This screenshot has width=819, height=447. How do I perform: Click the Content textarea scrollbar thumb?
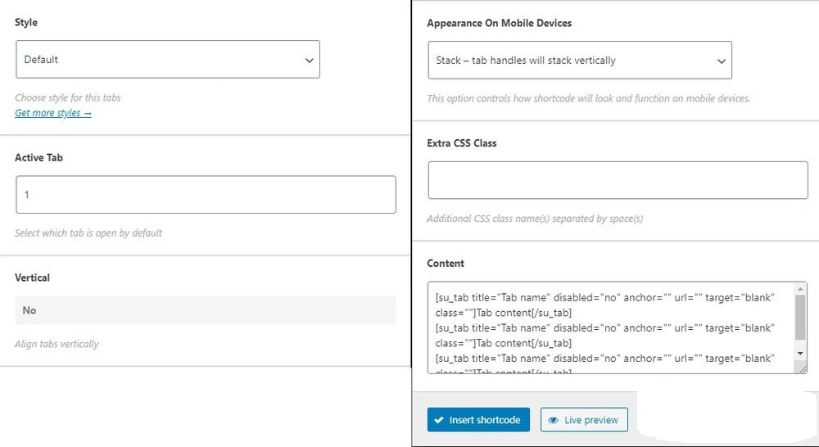[800, 316]
